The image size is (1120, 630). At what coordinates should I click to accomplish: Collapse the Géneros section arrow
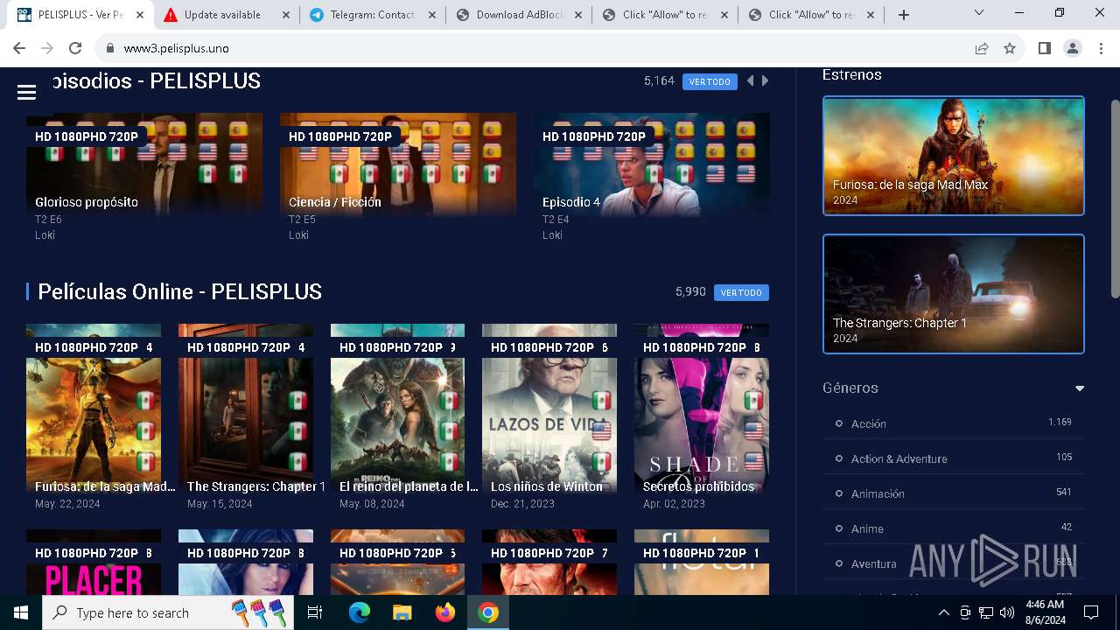click(x=1080, y=388)
